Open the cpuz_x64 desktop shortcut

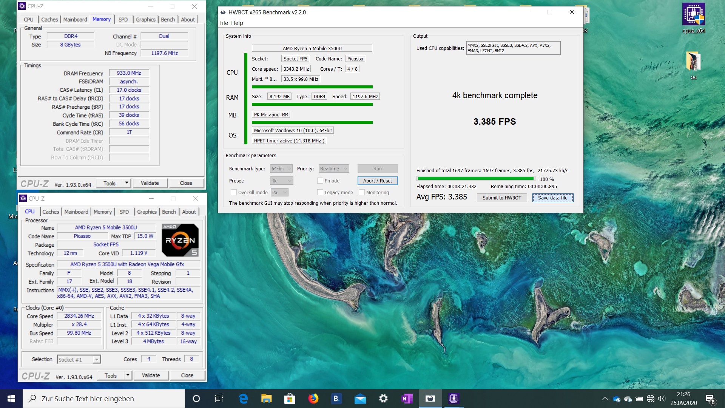693,18
